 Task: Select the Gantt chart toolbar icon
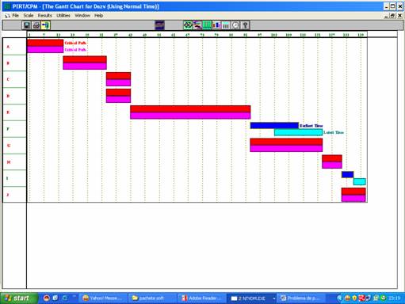tap(197, 25)
